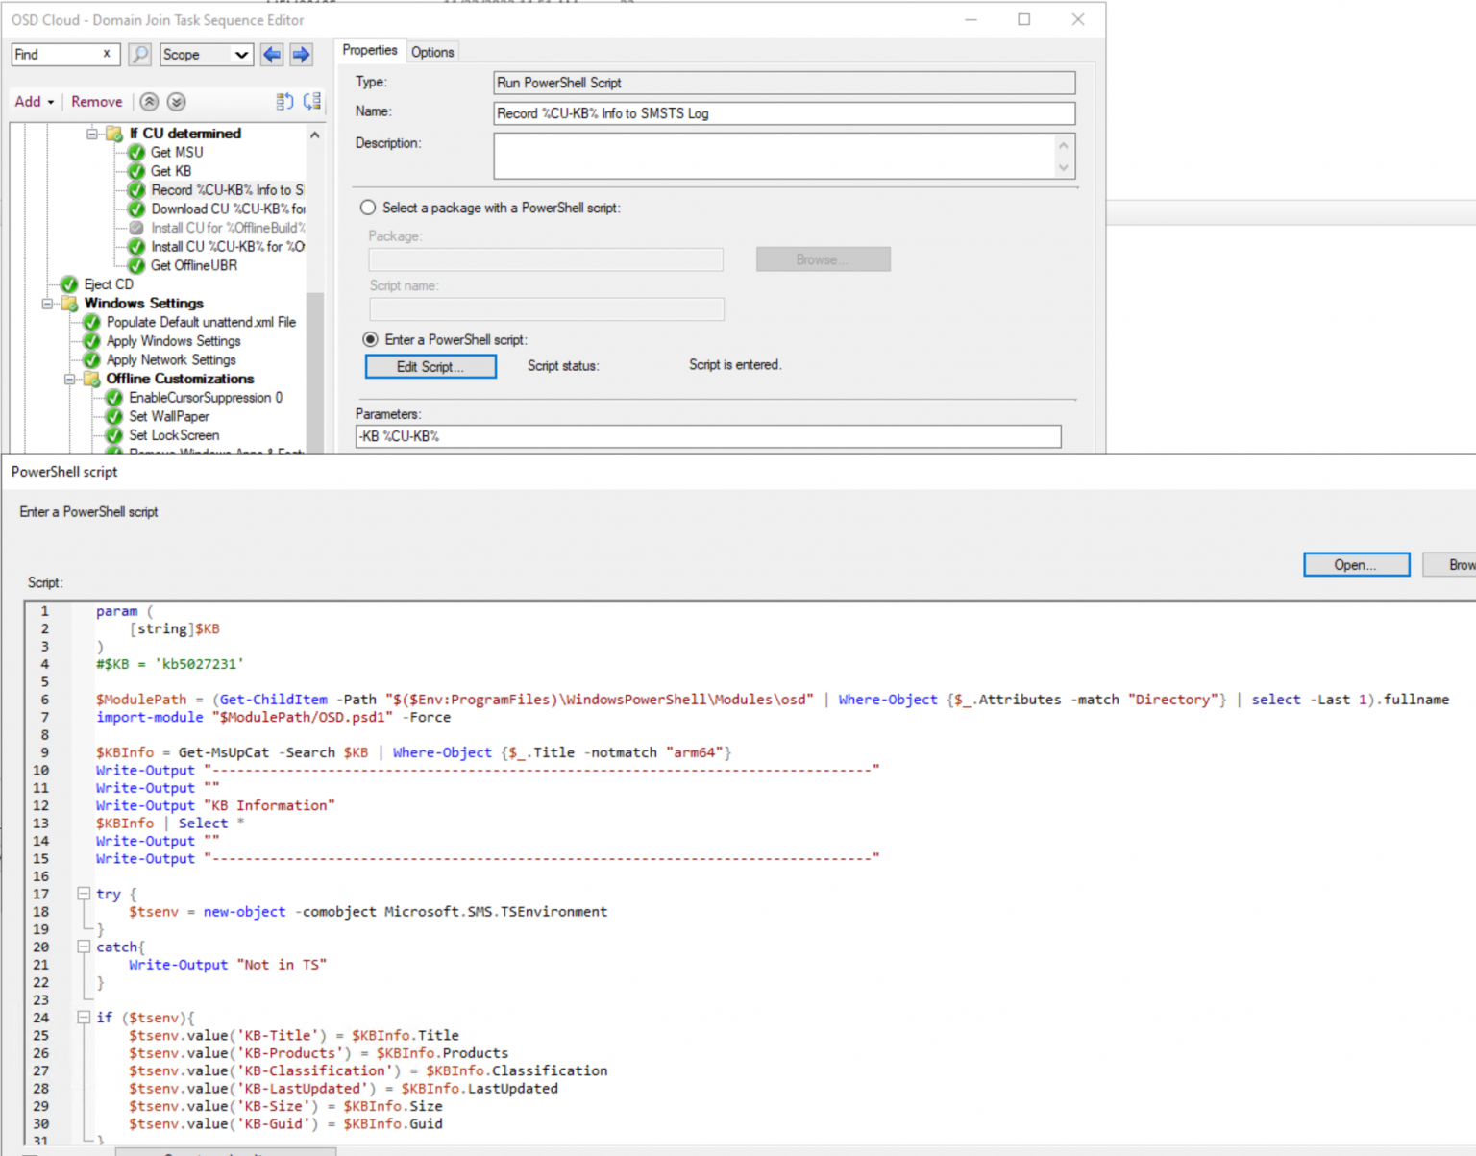Clear the Find box using the x icon
The width and height of the screenshot is (1476, 1156).
[109, 55]
